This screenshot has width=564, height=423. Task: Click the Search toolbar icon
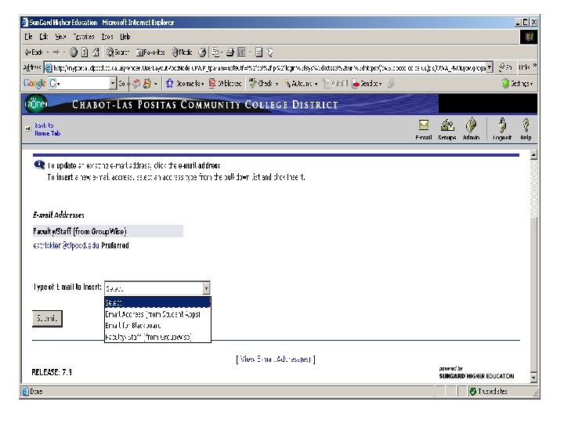tap(117, 52)
